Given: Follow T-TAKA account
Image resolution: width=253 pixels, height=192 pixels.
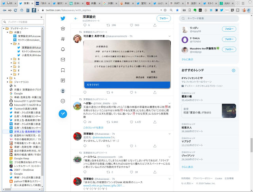Looking at the screenshot, I should pyautogui.click(x=229, y=39).
